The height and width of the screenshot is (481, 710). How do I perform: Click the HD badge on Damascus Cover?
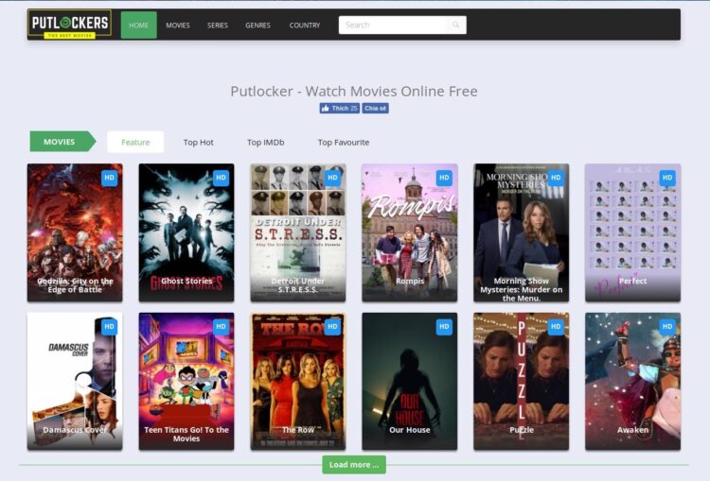point(109,326)
